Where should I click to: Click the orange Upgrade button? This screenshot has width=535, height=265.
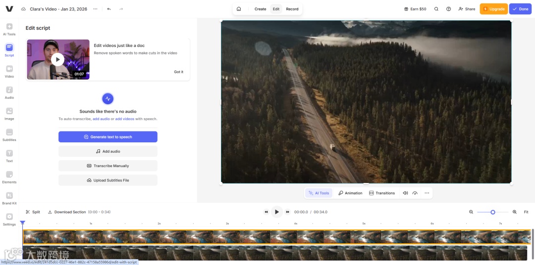[494, 9]
